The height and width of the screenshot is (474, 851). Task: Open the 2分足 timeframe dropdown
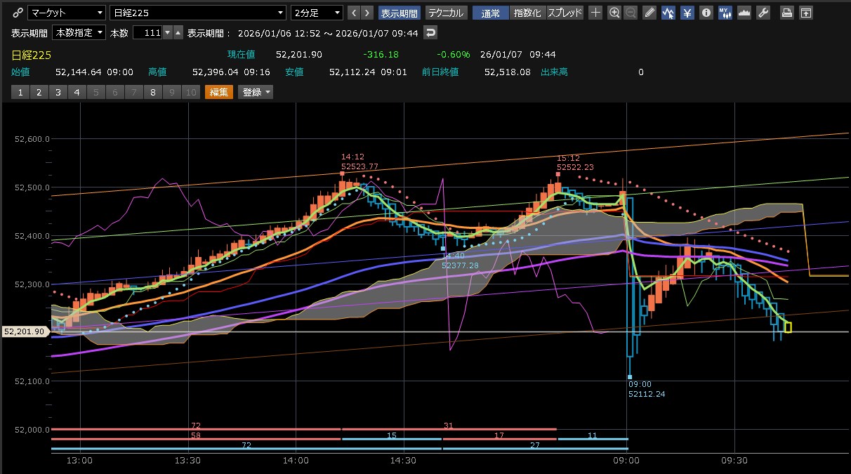tap(318, 13)
